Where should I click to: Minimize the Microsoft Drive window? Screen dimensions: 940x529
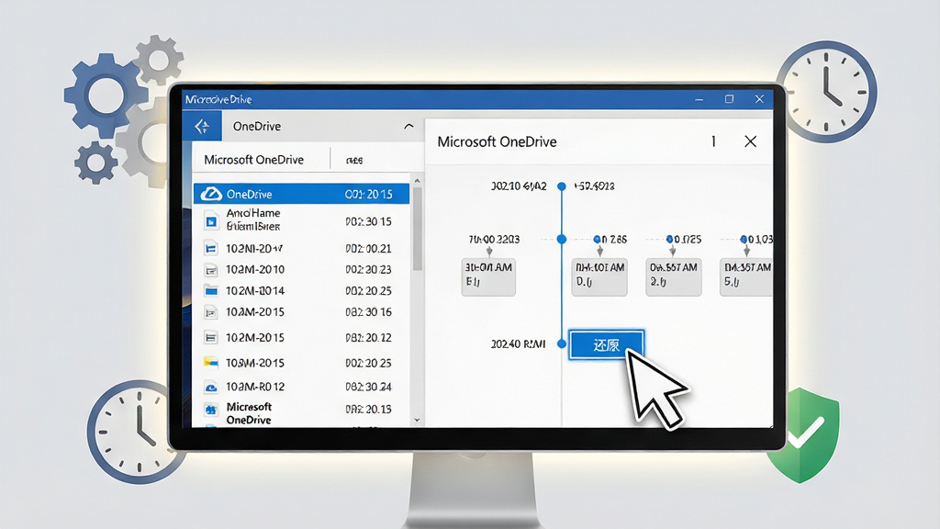(699, 99)
